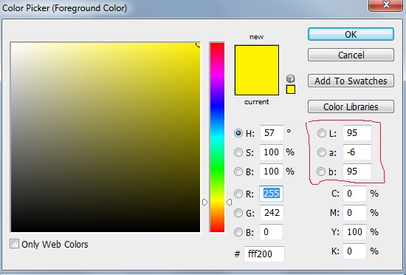
Task: Click the R field showing 255
Action: [272, 194]
